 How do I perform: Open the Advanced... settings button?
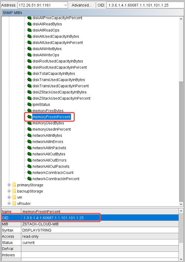pos(82,5)
